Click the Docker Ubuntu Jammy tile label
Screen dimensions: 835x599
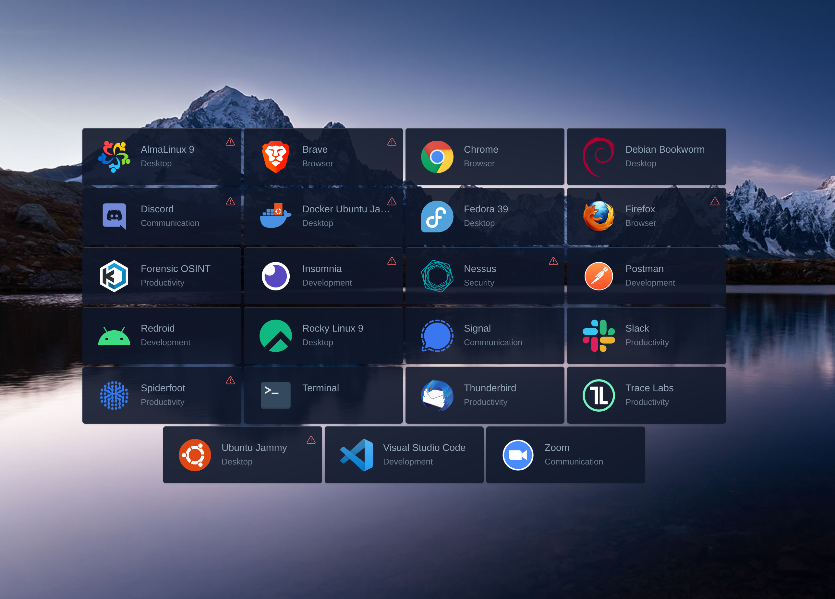click(x=345, y=209)
